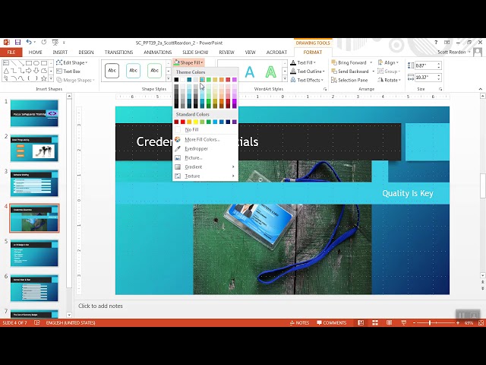The width and height of the screenshot is (486, 365).
Task: Expand the Shape Styles gallery More arrow
Action: [169, 78]
